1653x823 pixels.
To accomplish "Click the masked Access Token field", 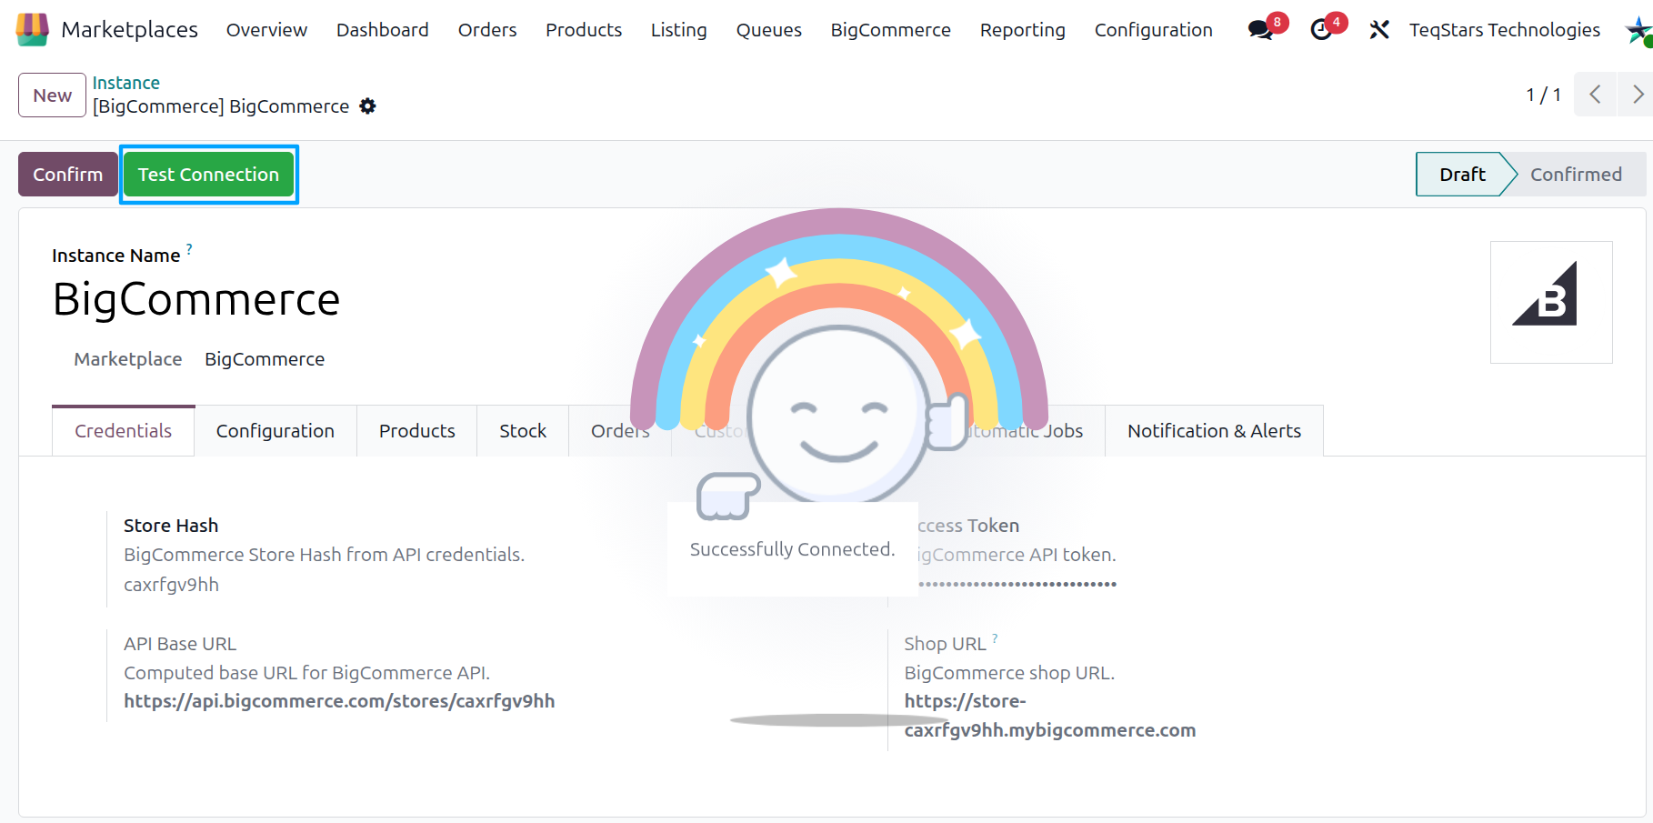I will click(1017, 584).
